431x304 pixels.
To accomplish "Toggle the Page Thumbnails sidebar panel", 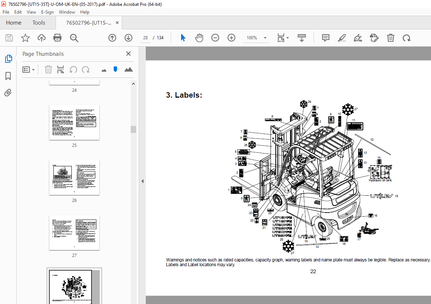I will tap(8, 58).
